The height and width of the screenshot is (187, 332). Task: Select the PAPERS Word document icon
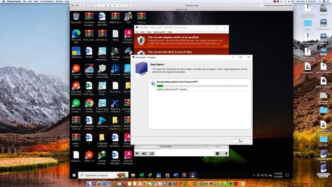coord(89,52)
